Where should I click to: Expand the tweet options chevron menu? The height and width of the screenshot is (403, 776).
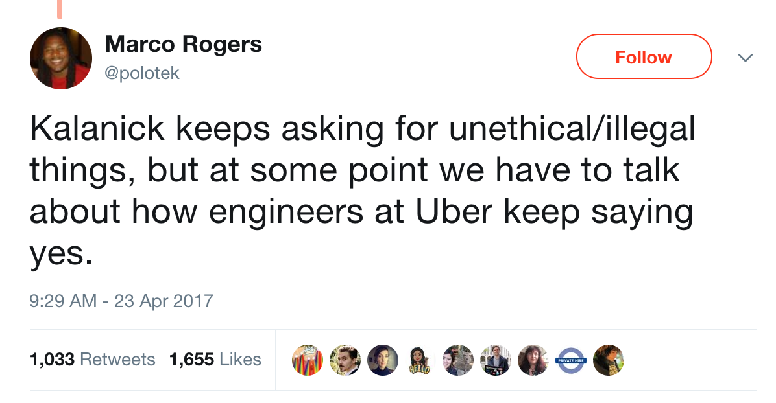click(x=746, y=58)
